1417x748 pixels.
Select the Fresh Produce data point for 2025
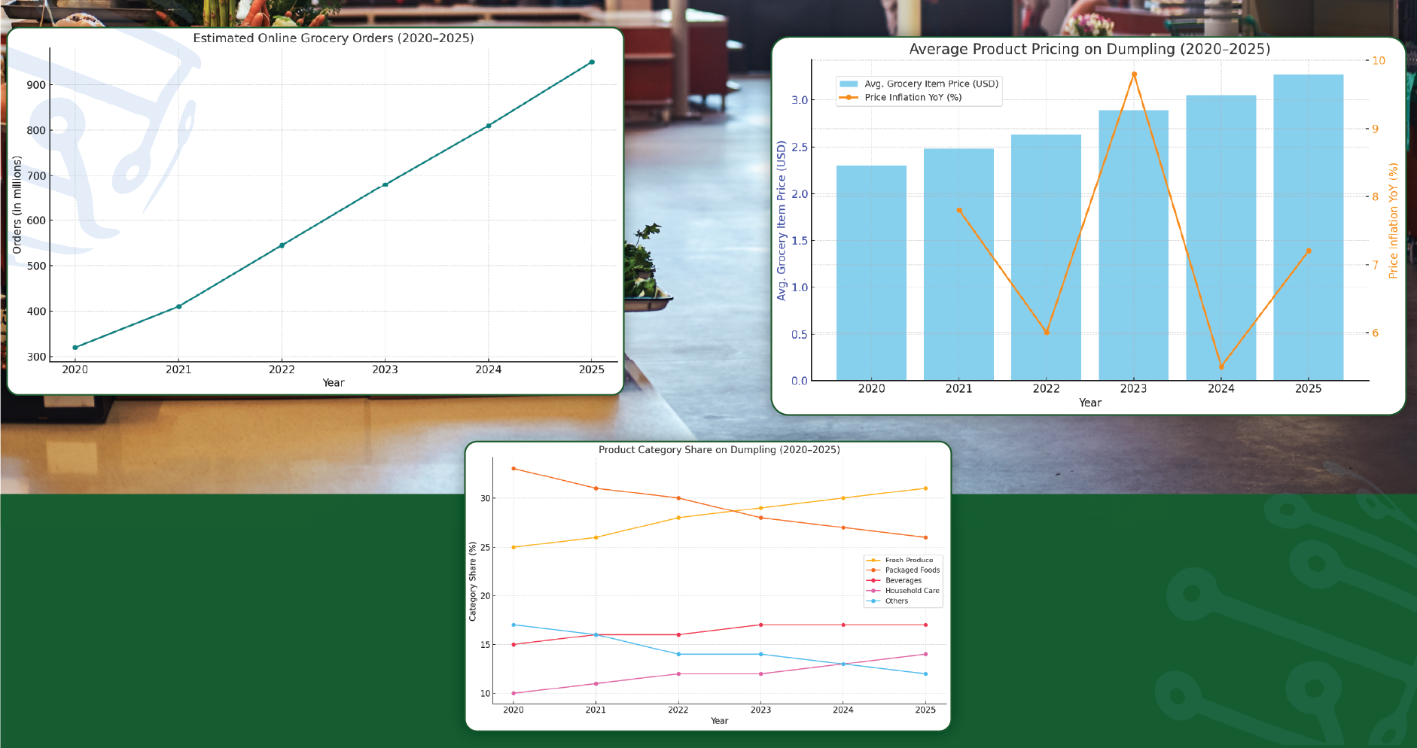click(925, 487)
